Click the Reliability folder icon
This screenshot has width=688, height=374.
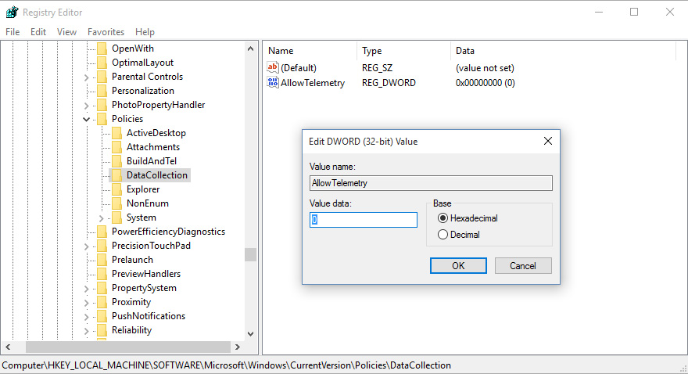(102, 329)
